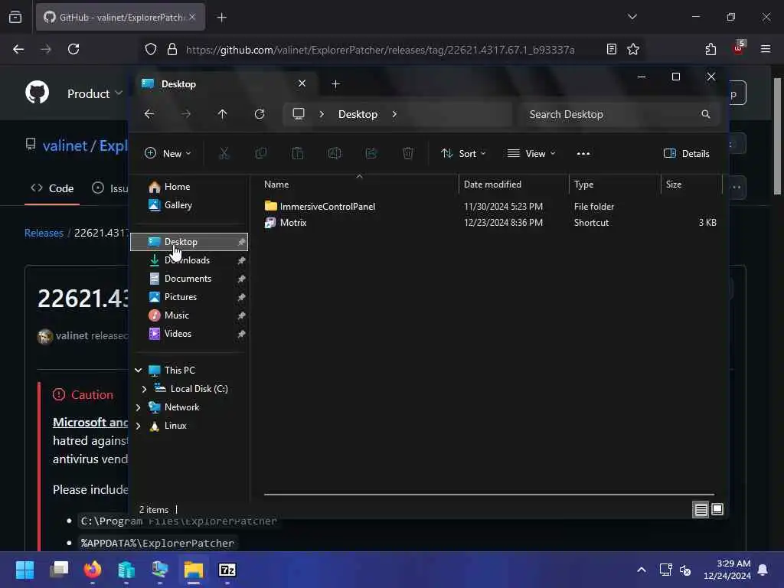This screenshot has width=784, height=588.
Task: Click the Paste icon in Explorer toolbar
Action: click(x=298, y=153)
